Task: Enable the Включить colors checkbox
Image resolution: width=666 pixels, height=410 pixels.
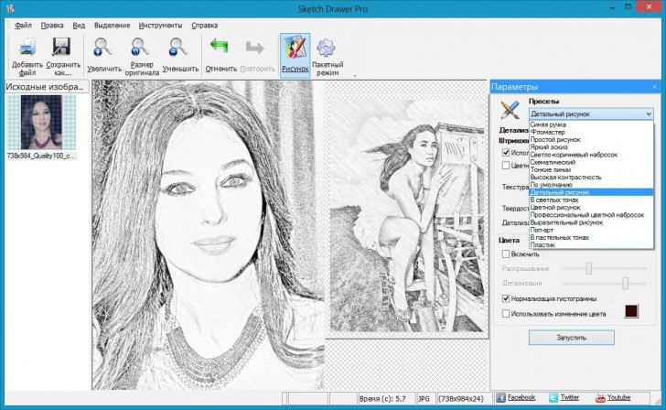Action: pos(505,254)
